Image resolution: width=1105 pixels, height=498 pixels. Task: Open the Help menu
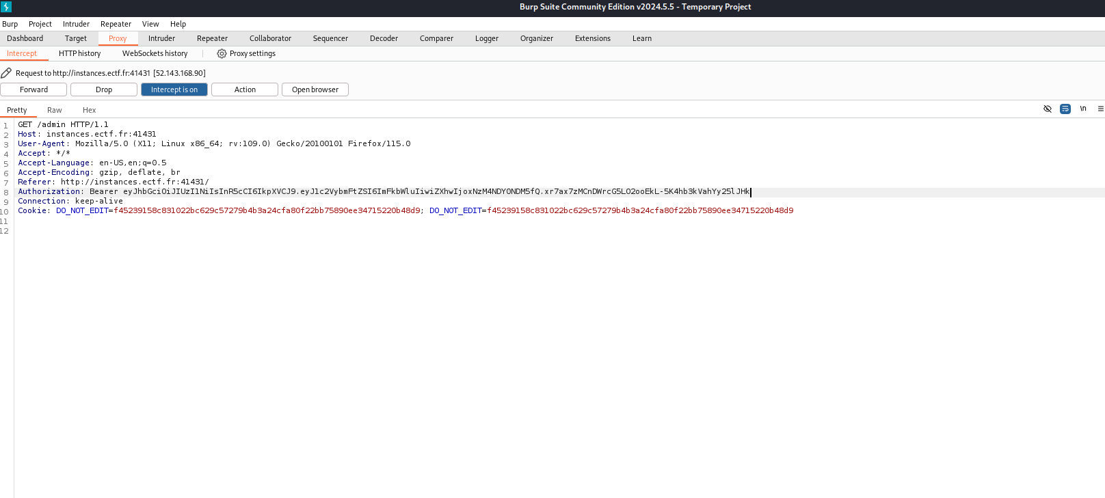point(178,24)
